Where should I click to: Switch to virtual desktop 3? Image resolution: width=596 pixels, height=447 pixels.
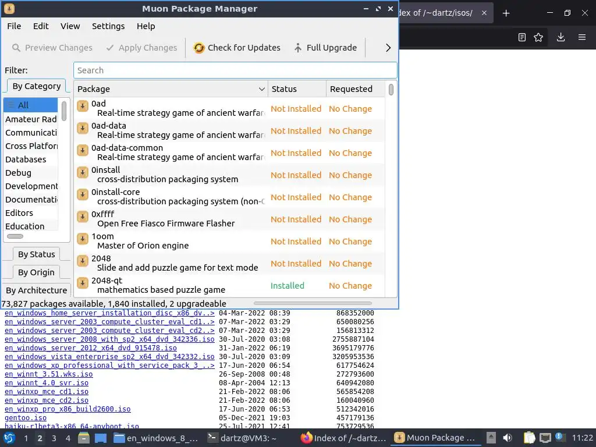pyautogui.click(x=54, y=438)
